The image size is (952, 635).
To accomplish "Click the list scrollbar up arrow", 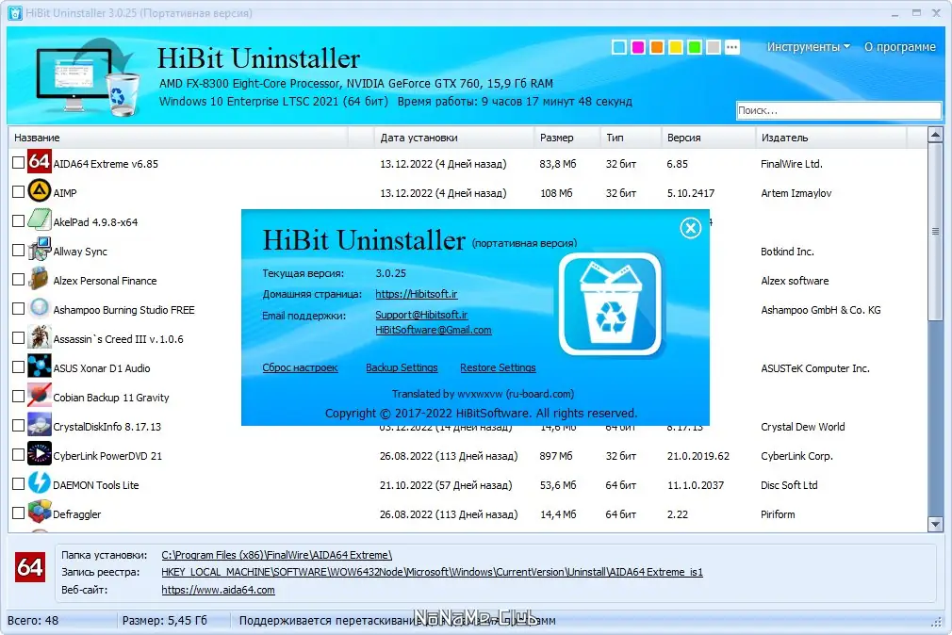I will tap(935, 135).
